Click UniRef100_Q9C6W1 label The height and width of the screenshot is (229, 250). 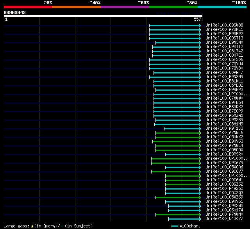224,180
